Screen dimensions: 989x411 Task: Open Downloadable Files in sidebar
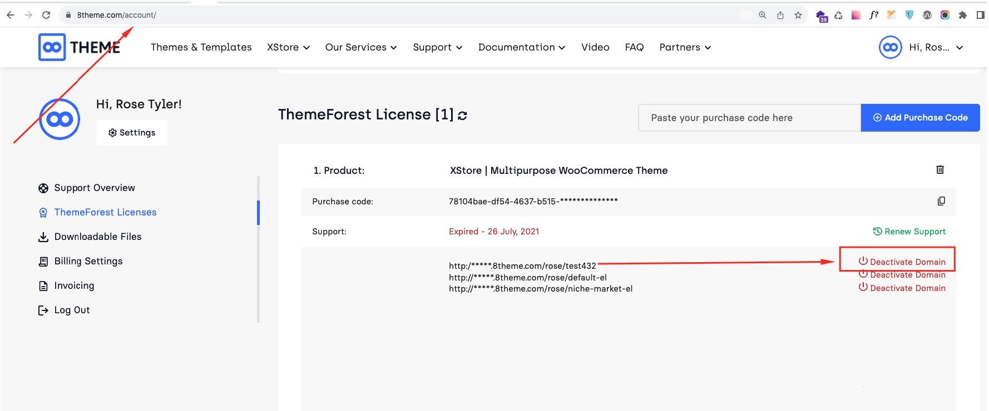pos(90,237)
